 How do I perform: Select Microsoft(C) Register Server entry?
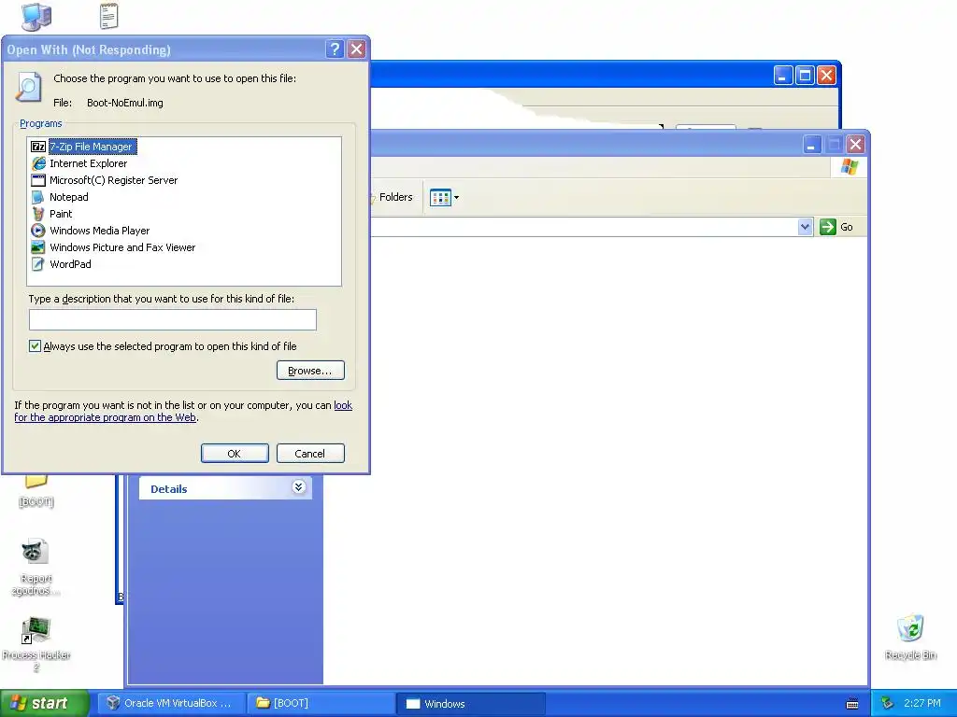(113, 180)
